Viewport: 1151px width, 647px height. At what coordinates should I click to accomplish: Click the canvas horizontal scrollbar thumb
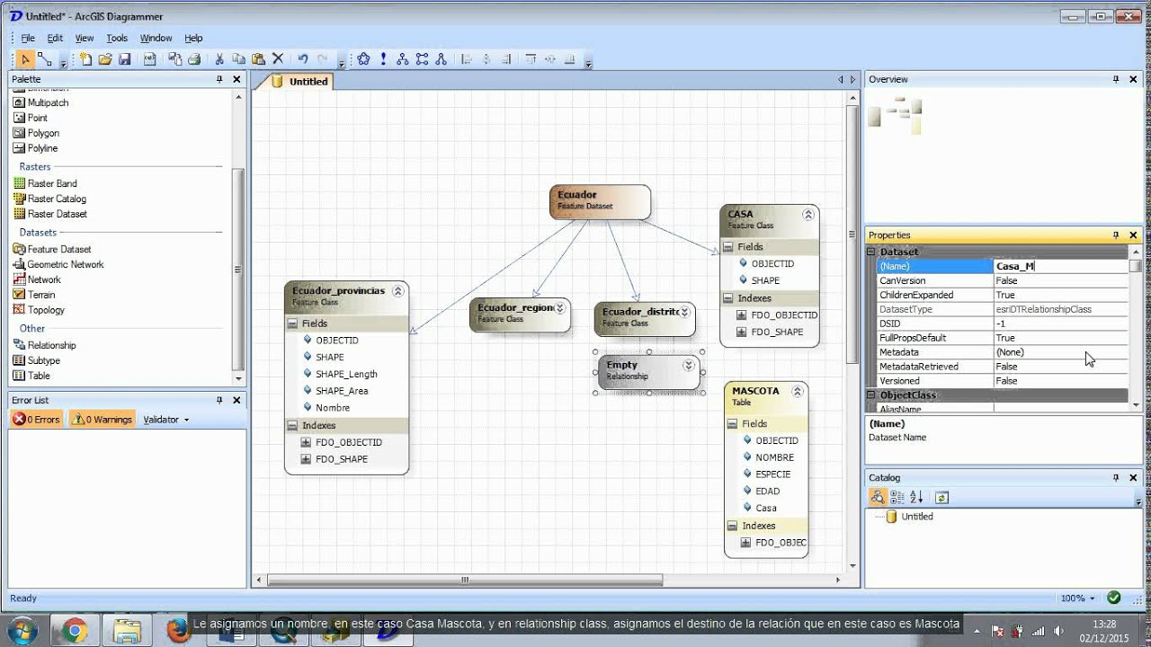[465, 580]
